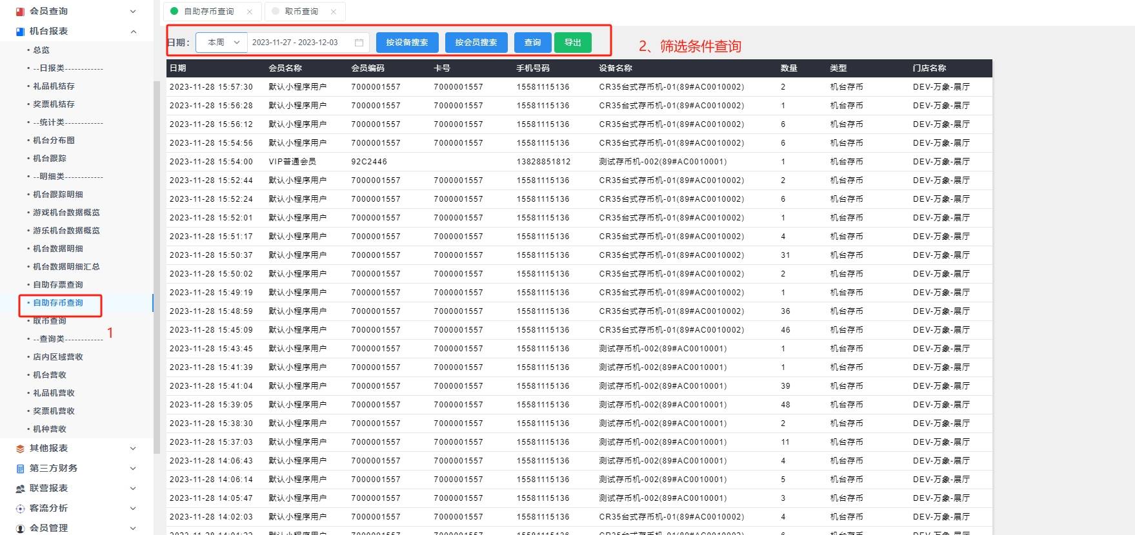1135x535 pixels.
Task: Expand the 其他报表 menu chevron
Action: (133, 449)
